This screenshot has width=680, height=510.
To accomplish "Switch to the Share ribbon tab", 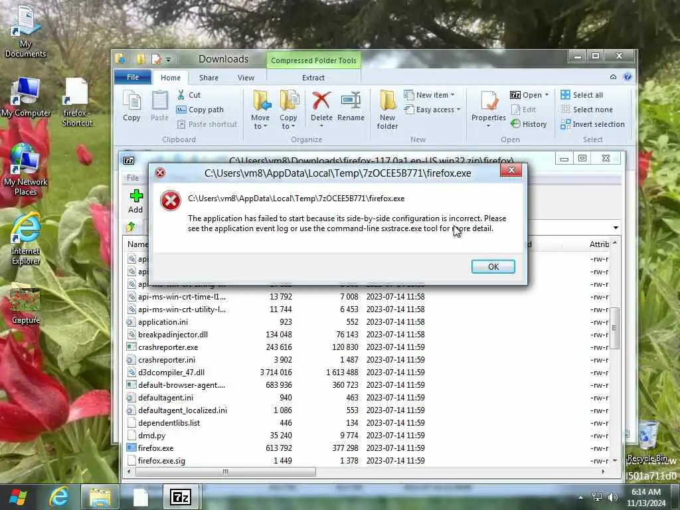I will point(209,78).
